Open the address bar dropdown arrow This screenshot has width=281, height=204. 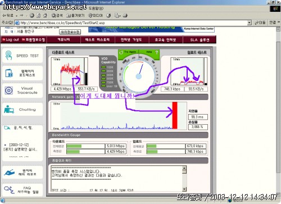point(249,23)
